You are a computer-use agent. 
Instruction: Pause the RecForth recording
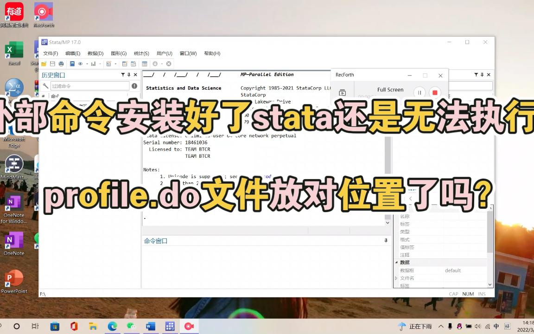(420, 92)
